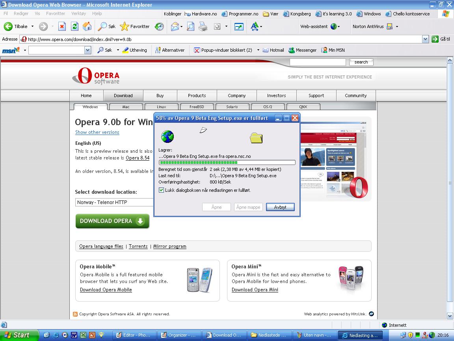Open the Tilbake history dropdown arrow
The image size is (454, 341).
point(32,26)
